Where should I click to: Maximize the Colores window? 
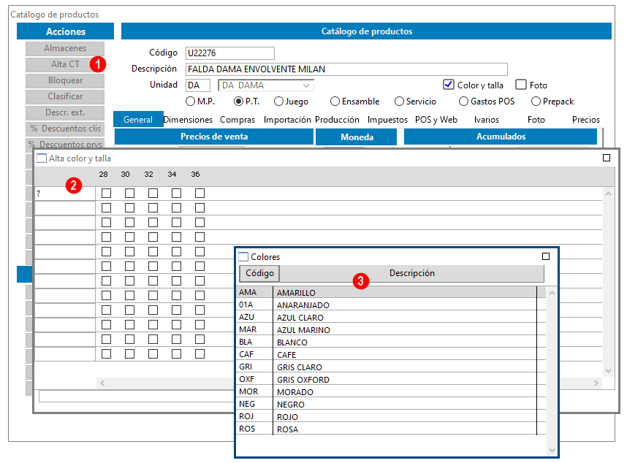[546, 256]
